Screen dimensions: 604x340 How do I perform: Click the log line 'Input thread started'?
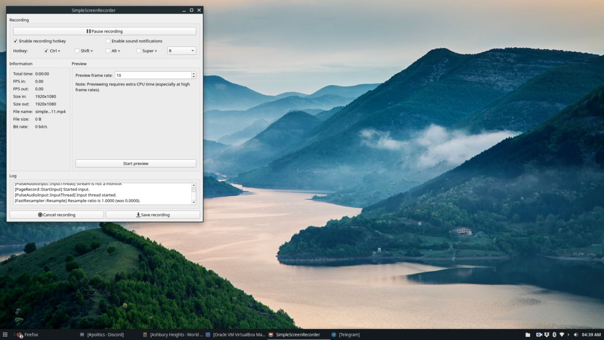(65, 195)
